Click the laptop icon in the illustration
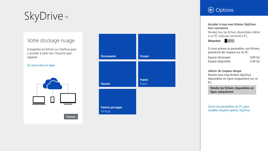The image size is (268, 151). [39, 100]
